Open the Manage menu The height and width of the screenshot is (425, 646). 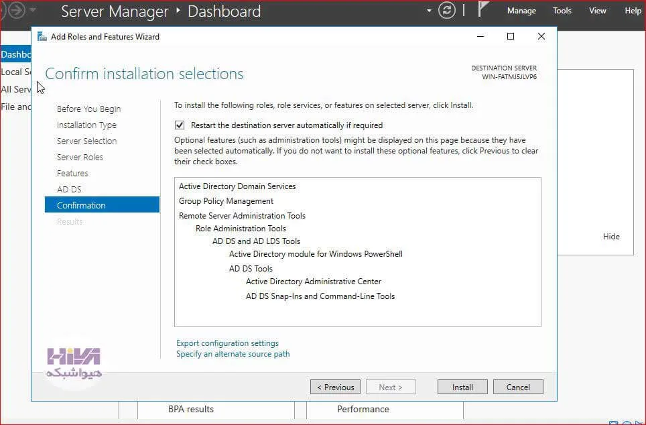pyautogui.click(x=521, y=11)
